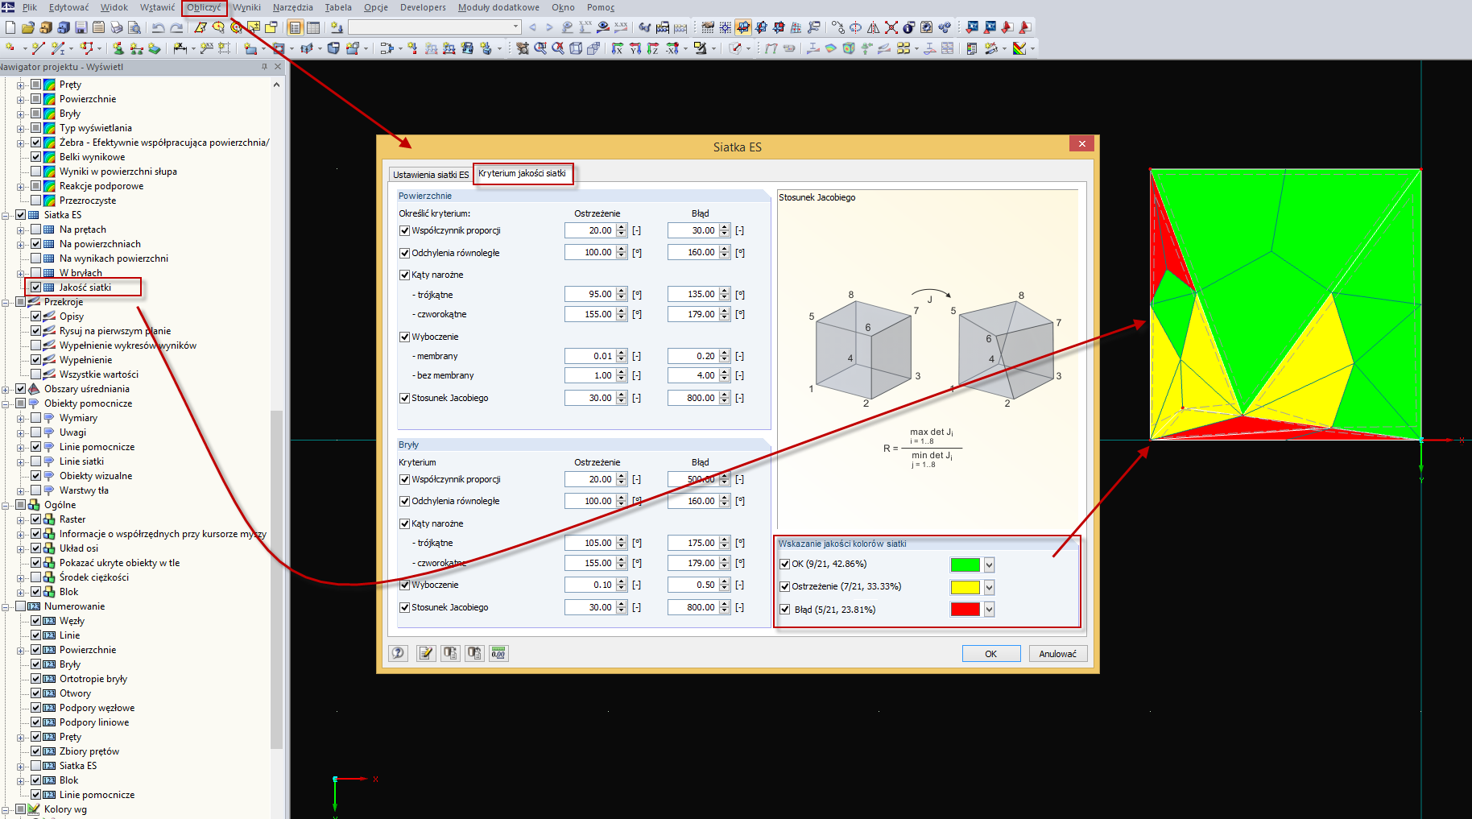Image resolution: width=1472 pixels, height=819 pixels.
Task: Click the units and decimals icon in dialog
Action: [498, 653]
